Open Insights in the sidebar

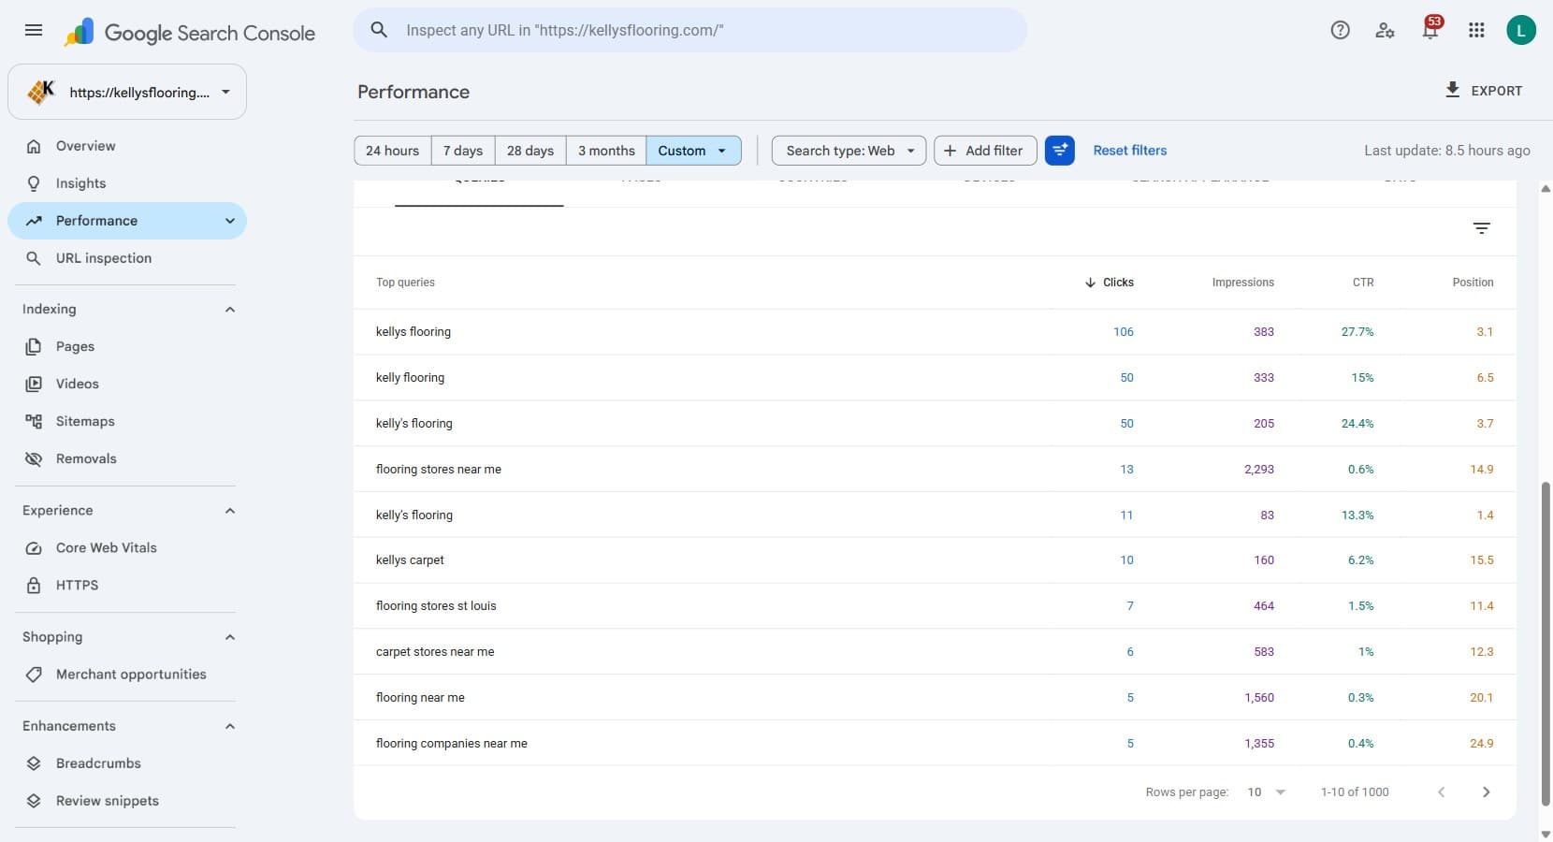pyautogui.click(x=127, y=183)
